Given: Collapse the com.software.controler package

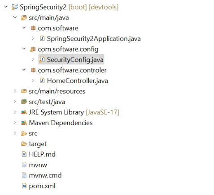Looking at the screenshot, I should [x=24, y=70].
